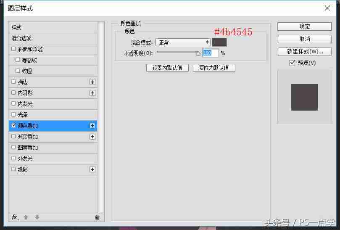Screen dimensions: 340x230
Task: Click the style preview thumbnail
Action: [304, 97]
